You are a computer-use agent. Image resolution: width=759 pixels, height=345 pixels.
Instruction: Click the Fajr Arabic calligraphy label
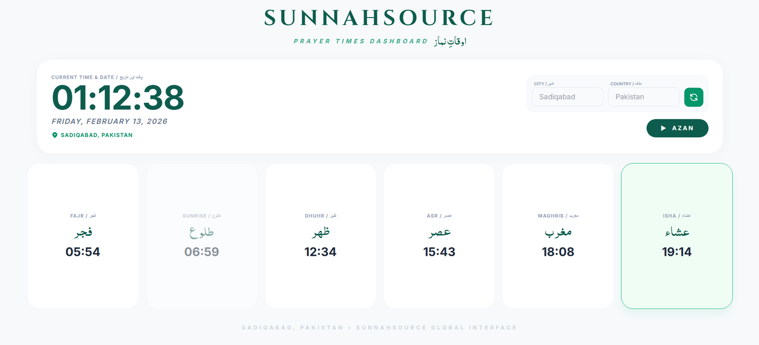tap(83, 232)
